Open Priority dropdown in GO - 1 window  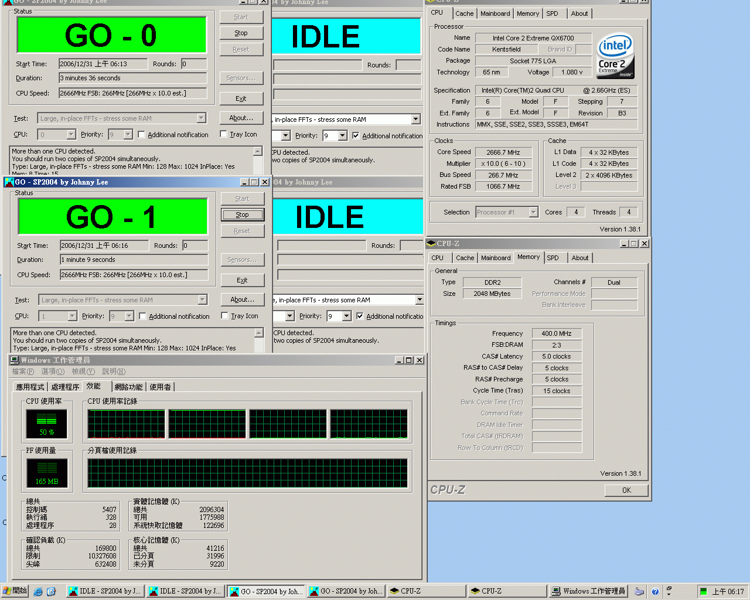click(129, 316)
